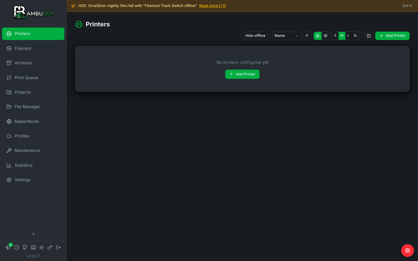Click the toolbar Add Printer button
Viewport: 418px width, 261px height.
[392, 36]
